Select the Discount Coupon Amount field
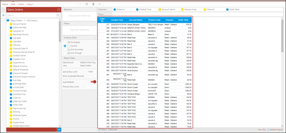 [24, 77]
